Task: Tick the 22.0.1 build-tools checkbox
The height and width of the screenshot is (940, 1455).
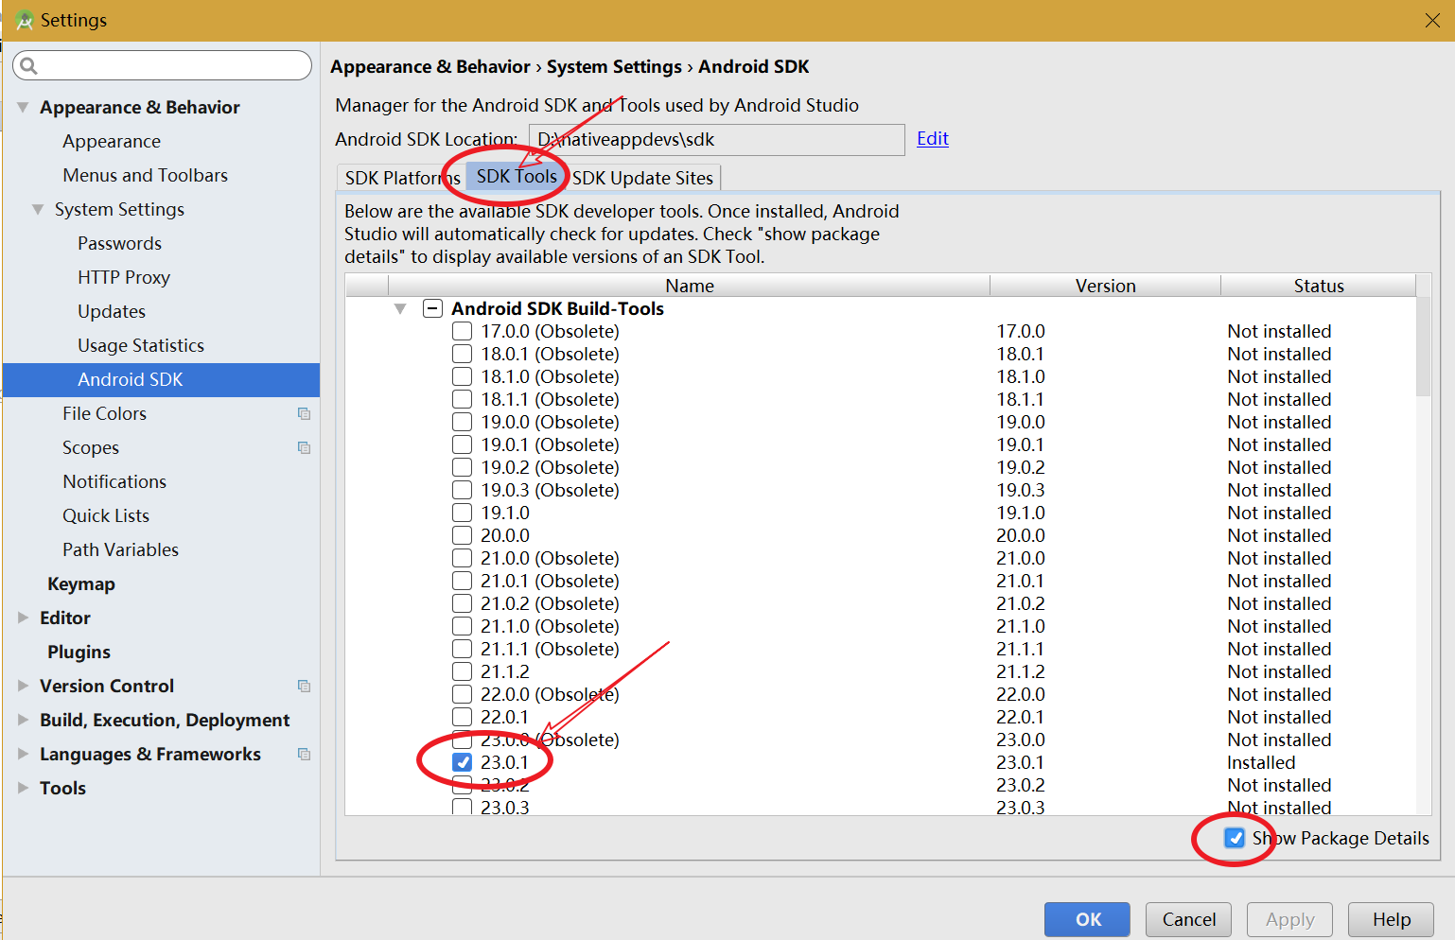Action: pos(462,717)
